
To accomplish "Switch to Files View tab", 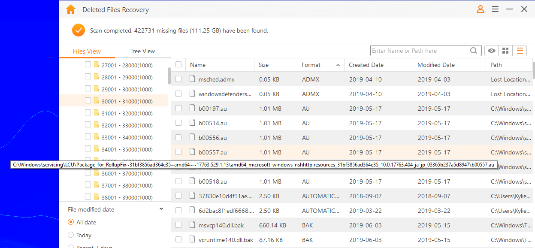I will (x=87, y=51).
